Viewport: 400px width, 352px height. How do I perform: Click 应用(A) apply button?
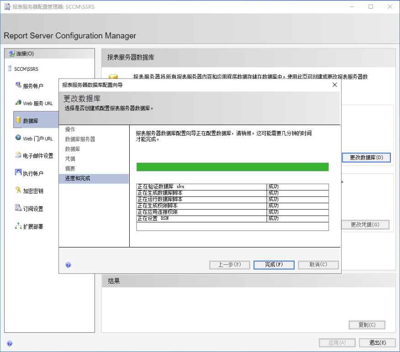337,343
